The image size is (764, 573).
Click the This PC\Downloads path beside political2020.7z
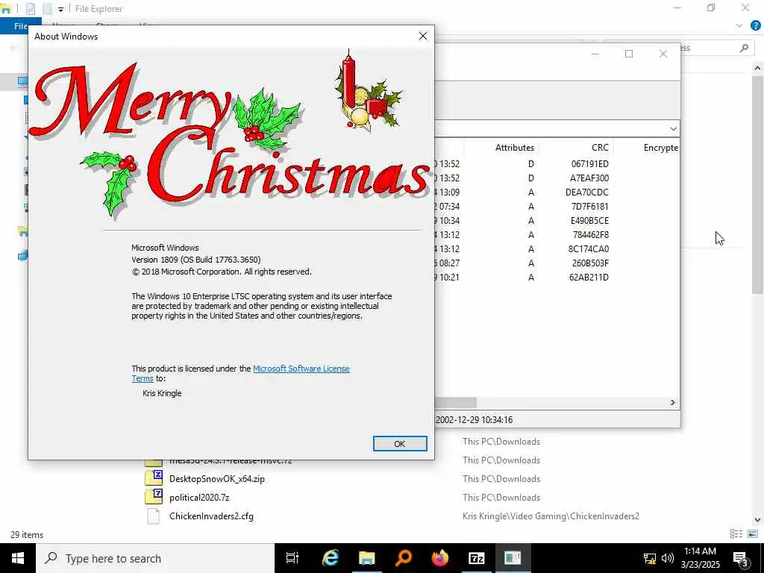tap(501, 498)
